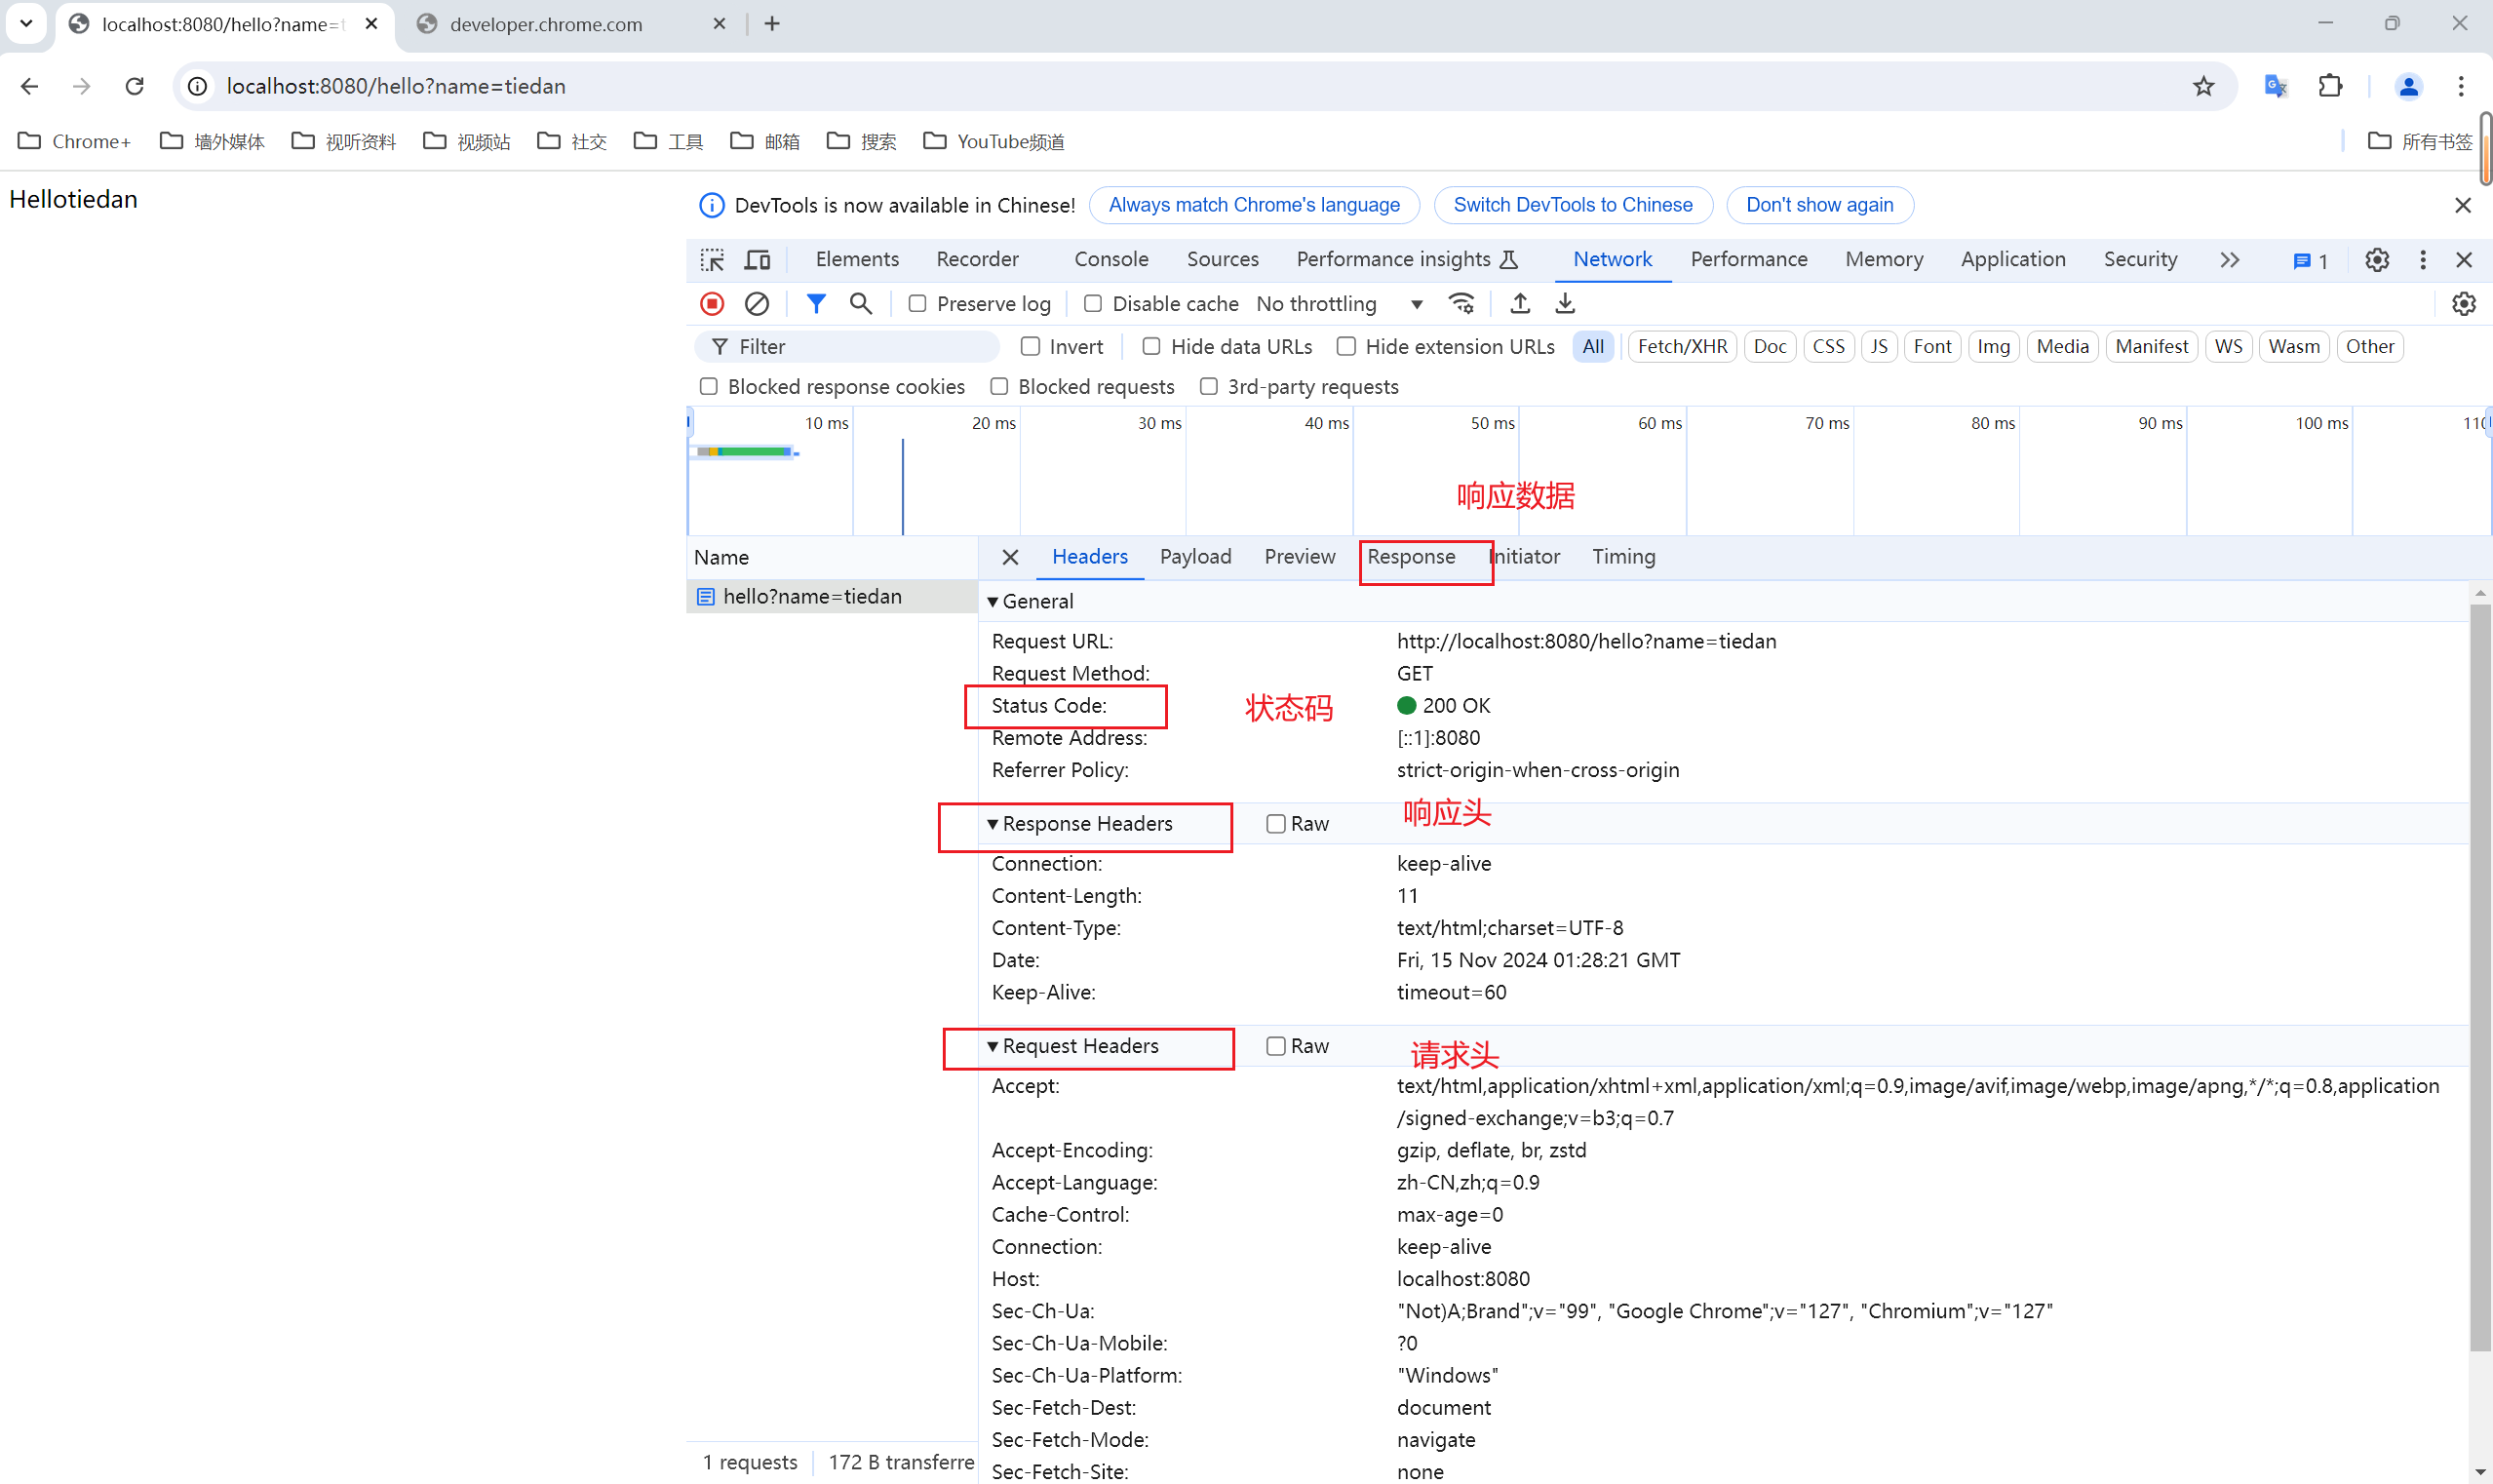This screenshot has height=1484, width=2493.
Task: Clear the network log
Action: click(757, 303)
